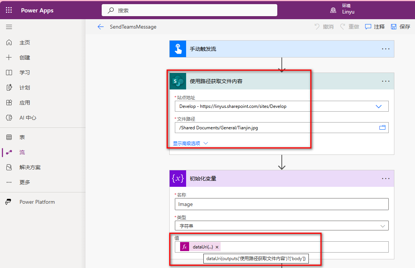Click the 名称 Image input field
The height and width of the screenshot is (268, 415).
[x=281, y=204]
